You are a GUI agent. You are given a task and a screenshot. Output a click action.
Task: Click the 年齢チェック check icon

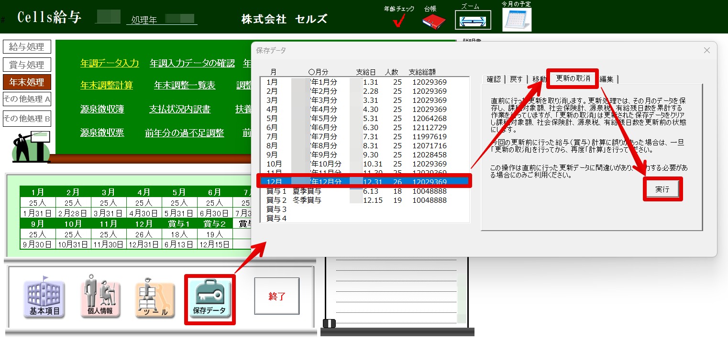398,20
